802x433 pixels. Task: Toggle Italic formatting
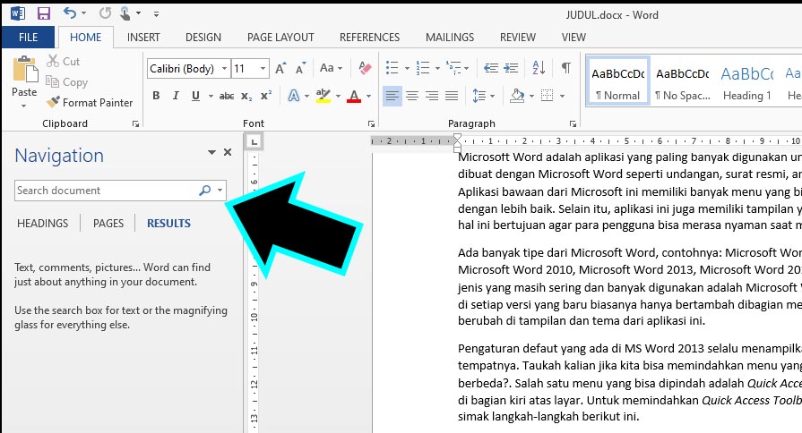[176, 96]
